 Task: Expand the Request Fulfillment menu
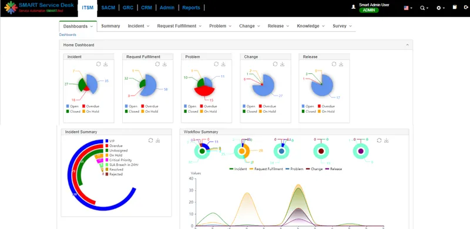coord(179,26)
